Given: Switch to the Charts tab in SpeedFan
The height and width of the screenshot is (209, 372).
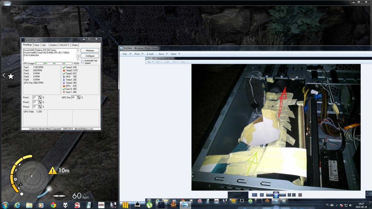Looking at the screenshot, I should (x=75, y=45).
